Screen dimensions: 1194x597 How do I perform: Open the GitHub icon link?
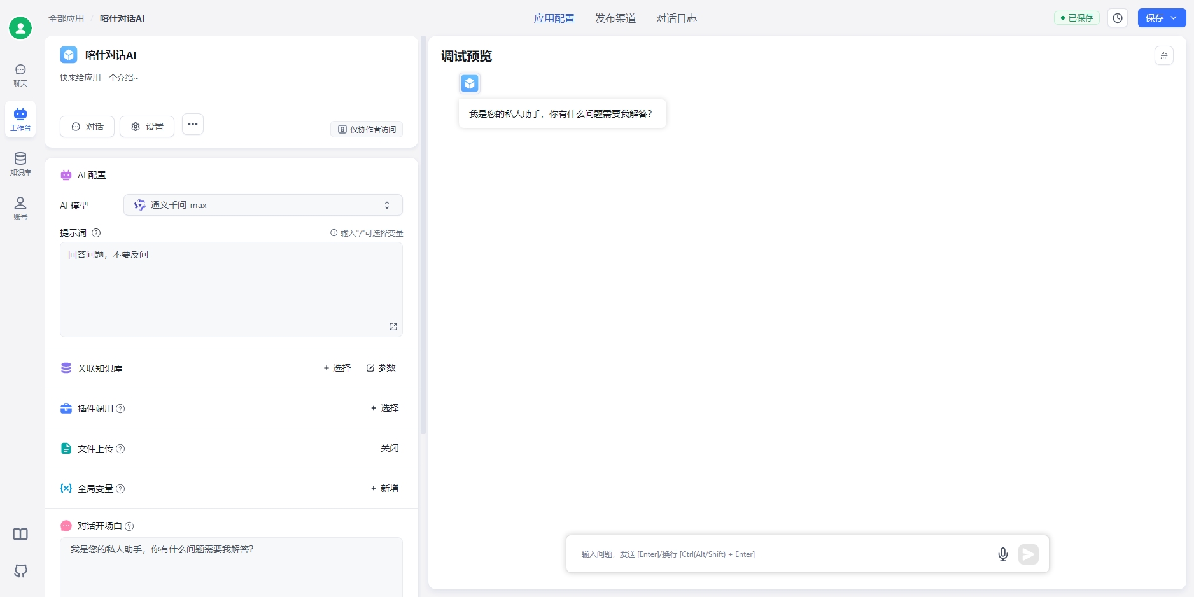pos(20,571)
